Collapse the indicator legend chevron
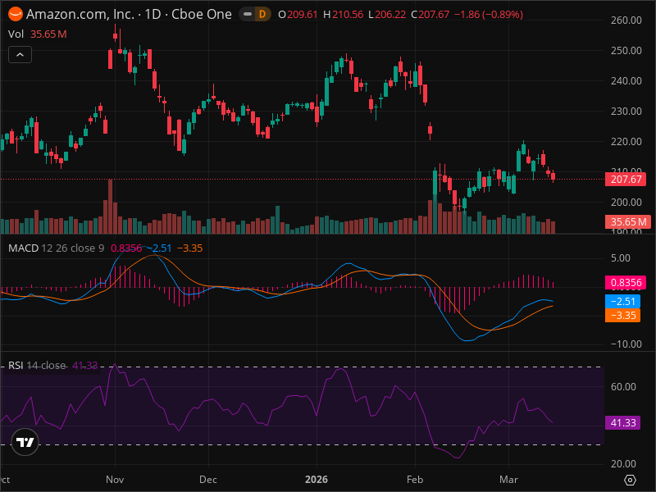Screen dimensions: 656x492 (20, 55)
